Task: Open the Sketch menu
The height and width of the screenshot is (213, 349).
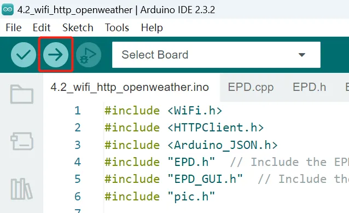Action: (x=78, y=28)
